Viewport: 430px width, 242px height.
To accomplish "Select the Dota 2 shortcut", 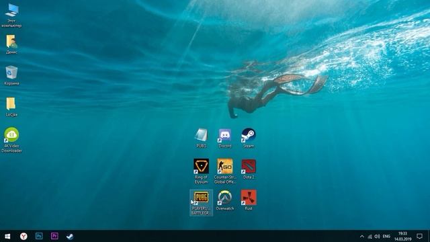I will click(x=249, y=169).
